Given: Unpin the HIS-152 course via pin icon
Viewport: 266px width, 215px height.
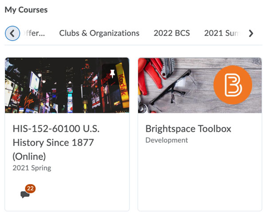Looking at the screenshot, I should click(112, 74).
